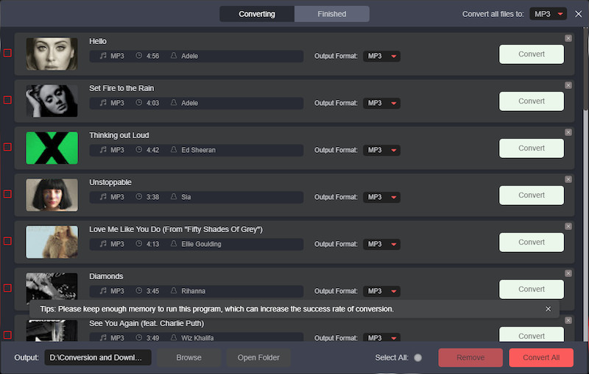Open Output Format dropdown for Thinking out Loud
This screenshot has width=589, height=374.
[381, 151]
